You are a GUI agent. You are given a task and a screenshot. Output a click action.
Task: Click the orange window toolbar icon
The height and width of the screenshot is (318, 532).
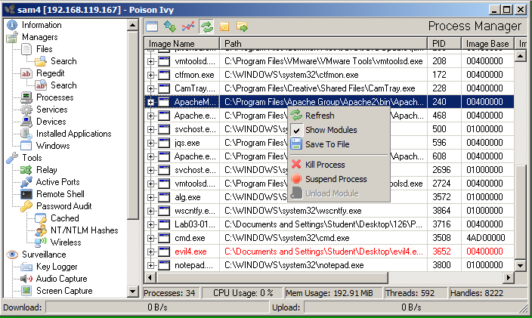[x=224, y=26]
